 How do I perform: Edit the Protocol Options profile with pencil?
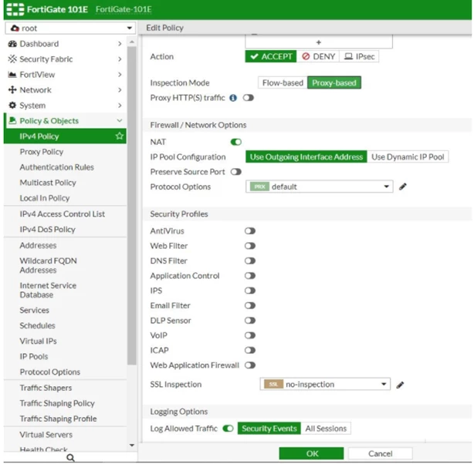point(403,187)
